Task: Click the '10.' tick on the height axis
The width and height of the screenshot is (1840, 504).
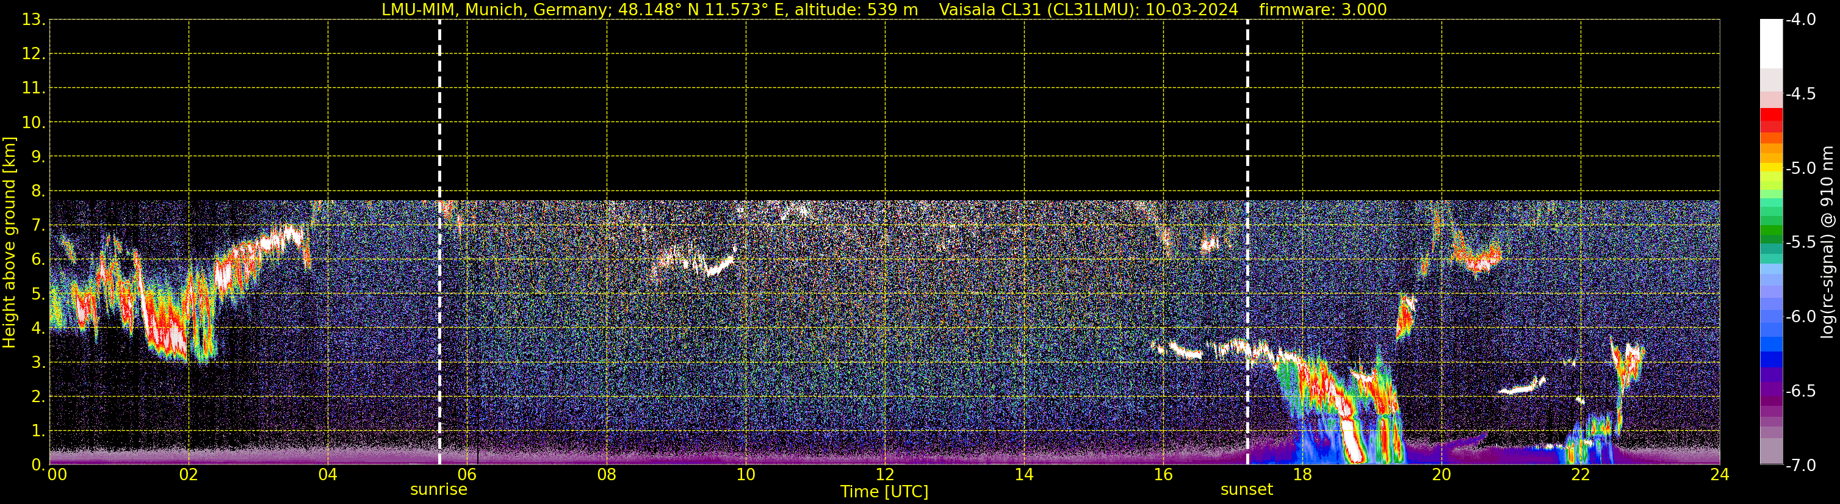Action: (x=33, y=123)
